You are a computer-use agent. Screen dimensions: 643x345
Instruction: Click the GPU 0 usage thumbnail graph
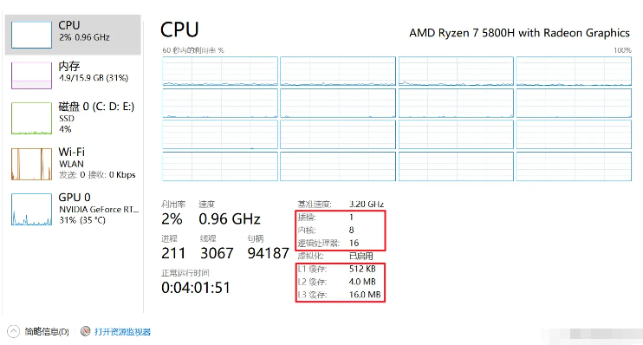tap(31, 209)
